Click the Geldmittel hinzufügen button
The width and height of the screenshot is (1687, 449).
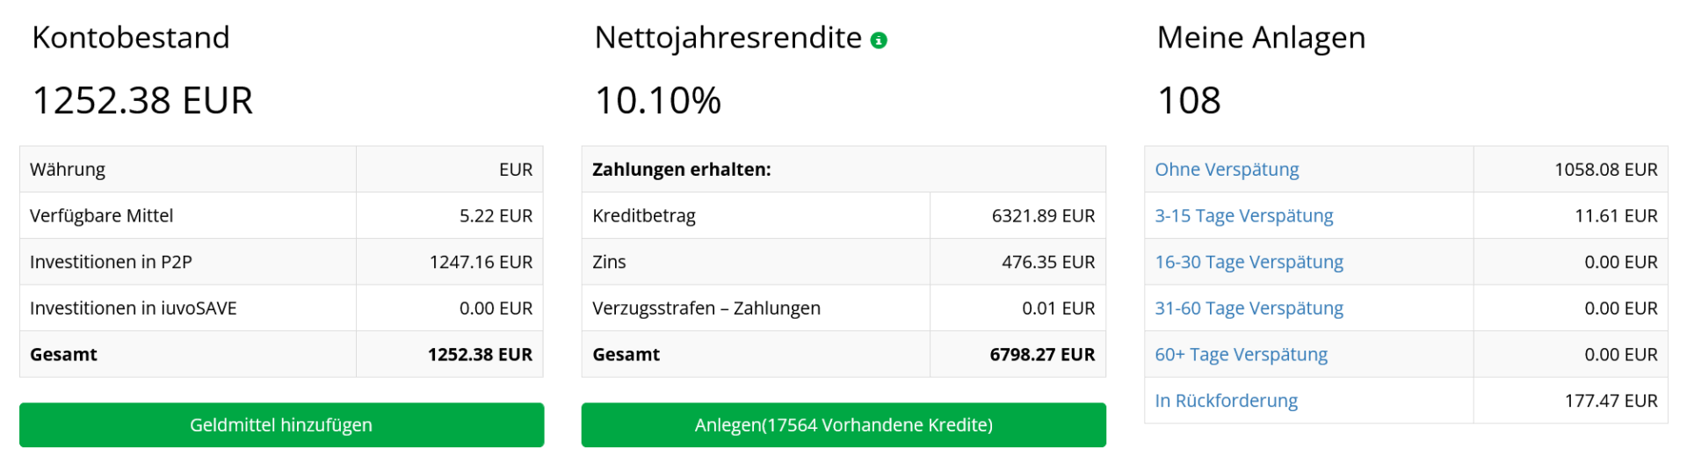(x=281, y=425)
